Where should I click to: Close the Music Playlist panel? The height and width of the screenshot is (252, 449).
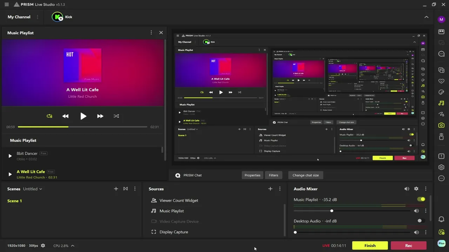(x=161, y=33)
